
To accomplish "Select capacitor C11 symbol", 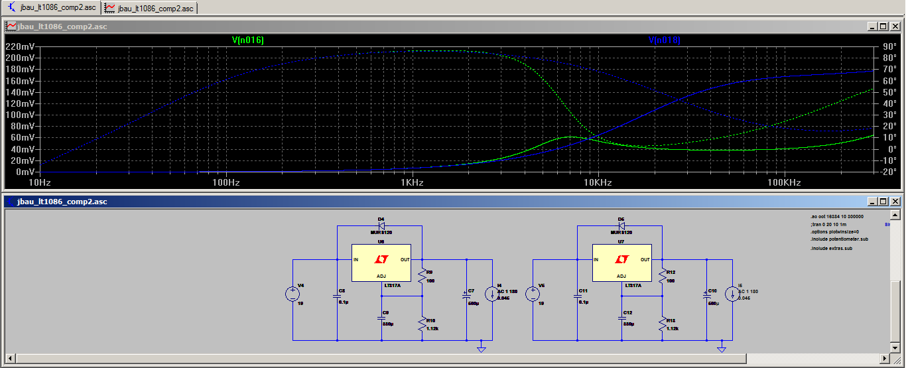I will (578, 296).
